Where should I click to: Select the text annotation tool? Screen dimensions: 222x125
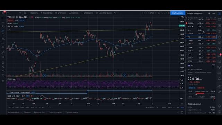click(3, 35)
